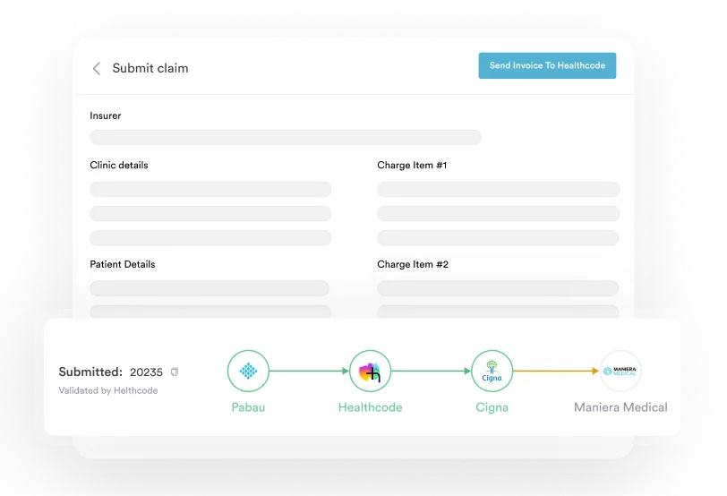Click the Submit claim page title
This screenshot has width=727, height=496.
tap(150, 68)
